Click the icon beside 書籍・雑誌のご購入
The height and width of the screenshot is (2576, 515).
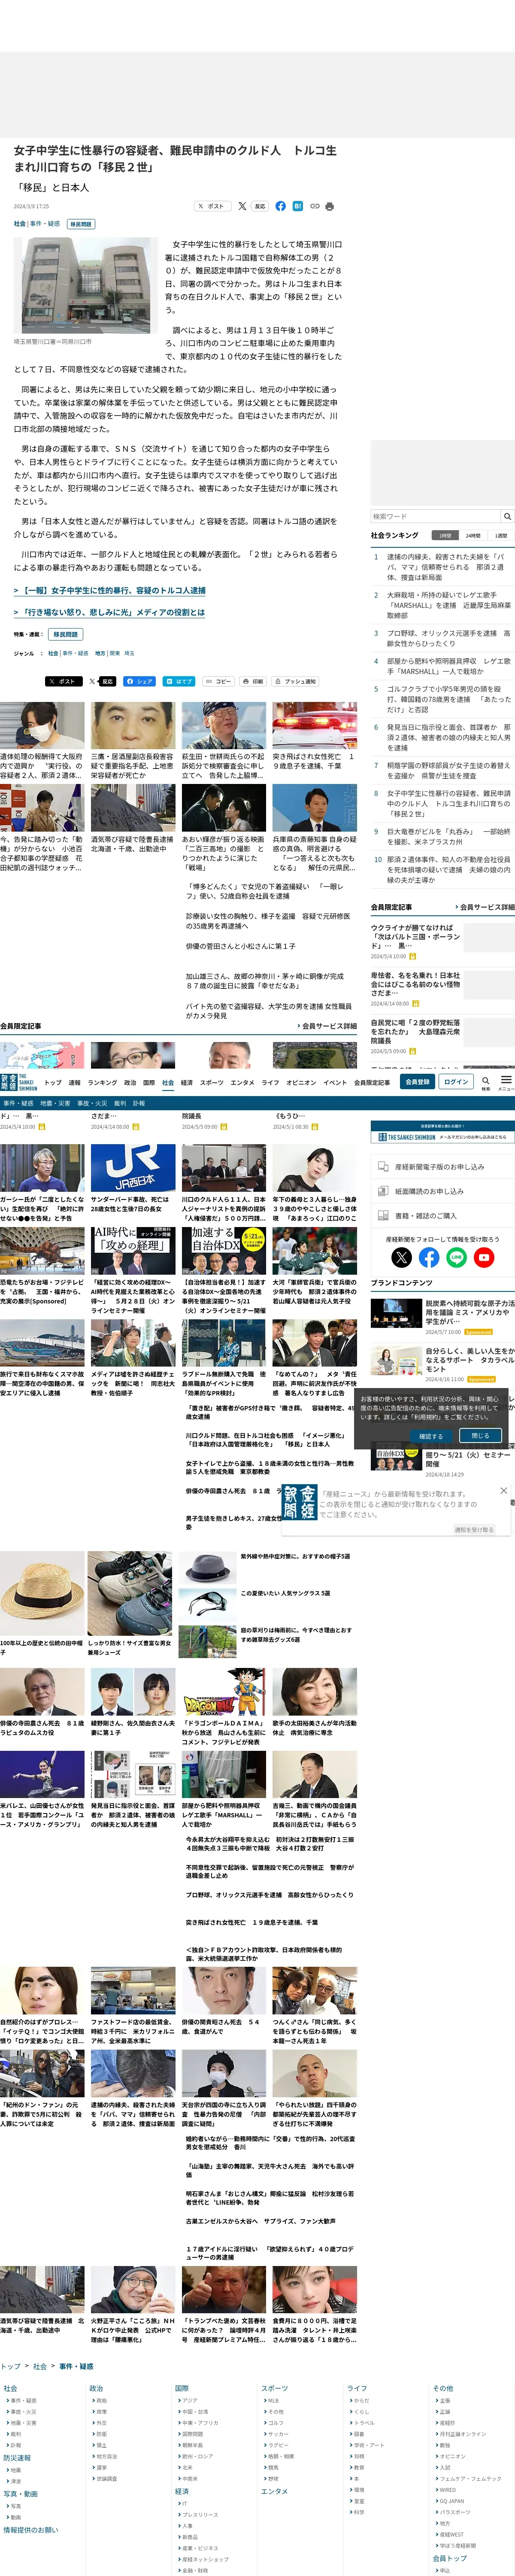pyautogui.click(x=383, y=1216)
